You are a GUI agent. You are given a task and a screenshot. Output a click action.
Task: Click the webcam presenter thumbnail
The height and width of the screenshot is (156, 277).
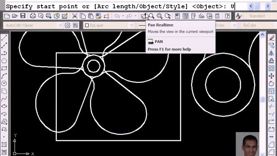248,144
